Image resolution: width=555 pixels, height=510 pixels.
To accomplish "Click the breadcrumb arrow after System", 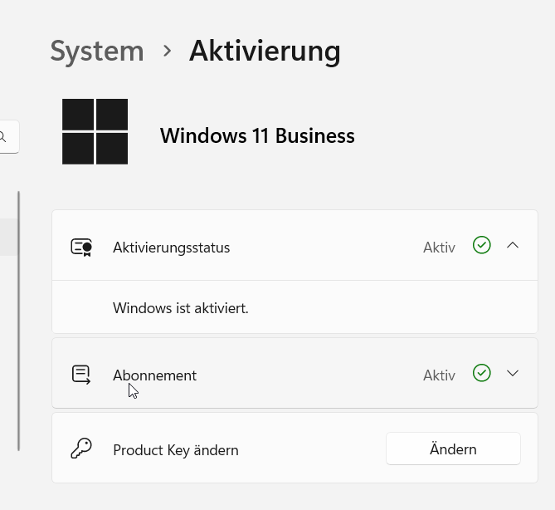I will point(167,51).
